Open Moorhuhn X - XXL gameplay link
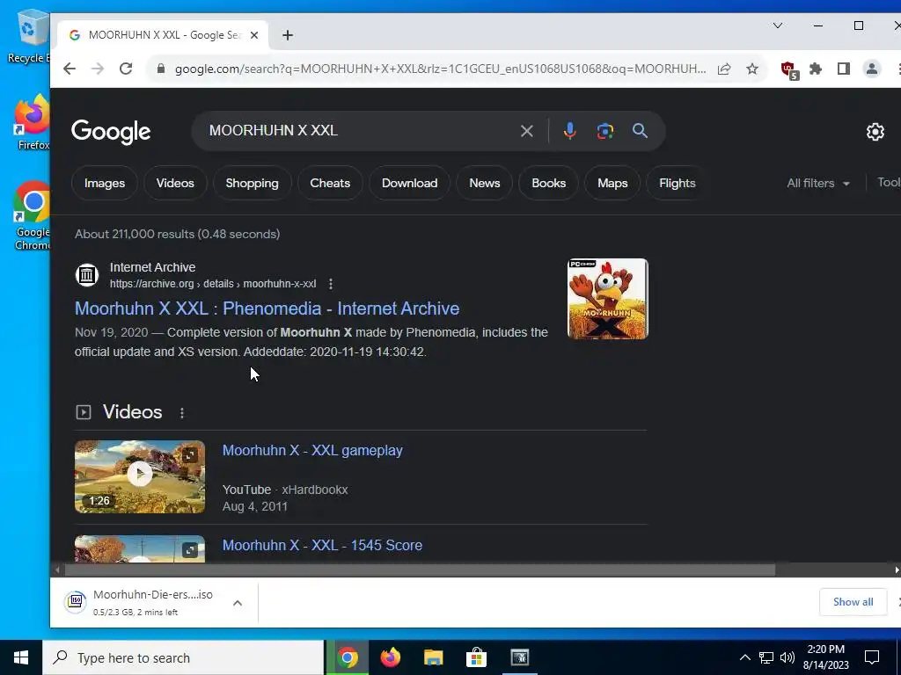 coord(312,451)
